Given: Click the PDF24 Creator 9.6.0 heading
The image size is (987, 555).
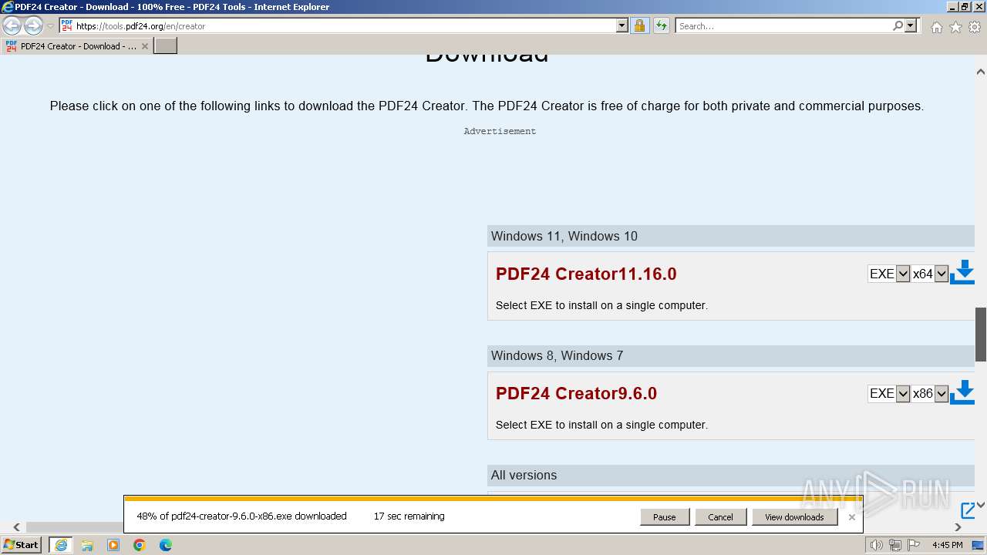Looking at the screenshot, I should tap(576, 393).
